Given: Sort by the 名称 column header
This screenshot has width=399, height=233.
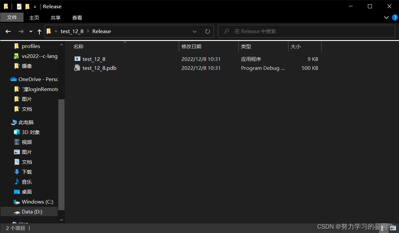Looking at the screenshot, I should click(78, 47).
